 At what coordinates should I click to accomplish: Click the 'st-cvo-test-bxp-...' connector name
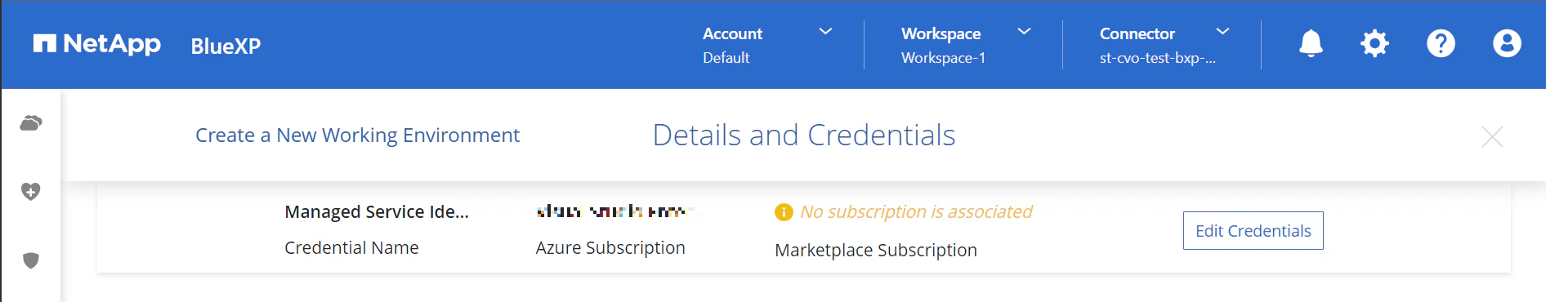[x=1157, y=58]
